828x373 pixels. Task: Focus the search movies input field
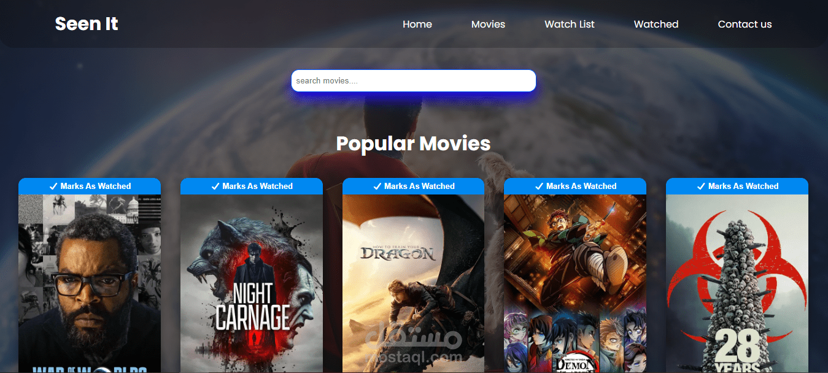413,81
